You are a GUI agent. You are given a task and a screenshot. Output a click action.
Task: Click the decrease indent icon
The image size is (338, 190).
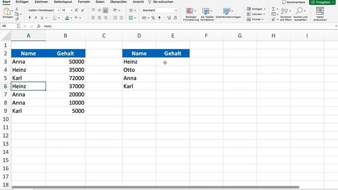[x=115, y=17]
